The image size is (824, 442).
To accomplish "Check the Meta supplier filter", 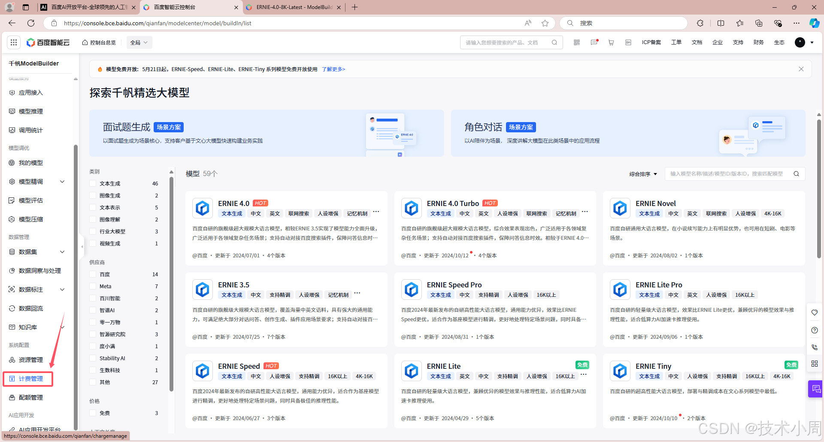I will (x=93, y=286).
